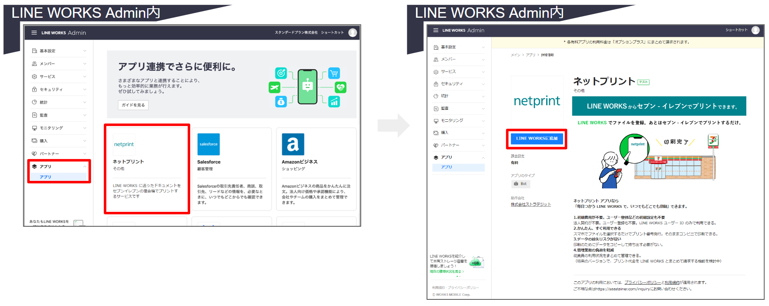The width and height of the screenshot is (769, 306).
Task: Click 現在の獲得状況を見る link
Action: pos(447,271)
